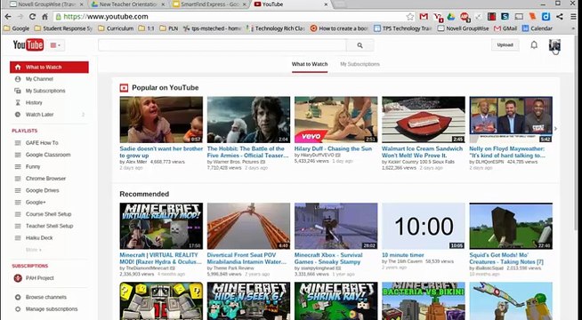Viewport: 582px width, 320px height.
Task: Open the Google+ playlist
Action: (x=36, y=202)
